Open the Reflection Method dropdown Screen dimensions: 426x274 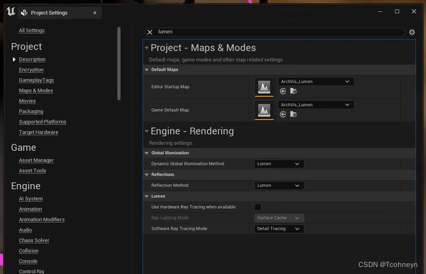[279, 185]
